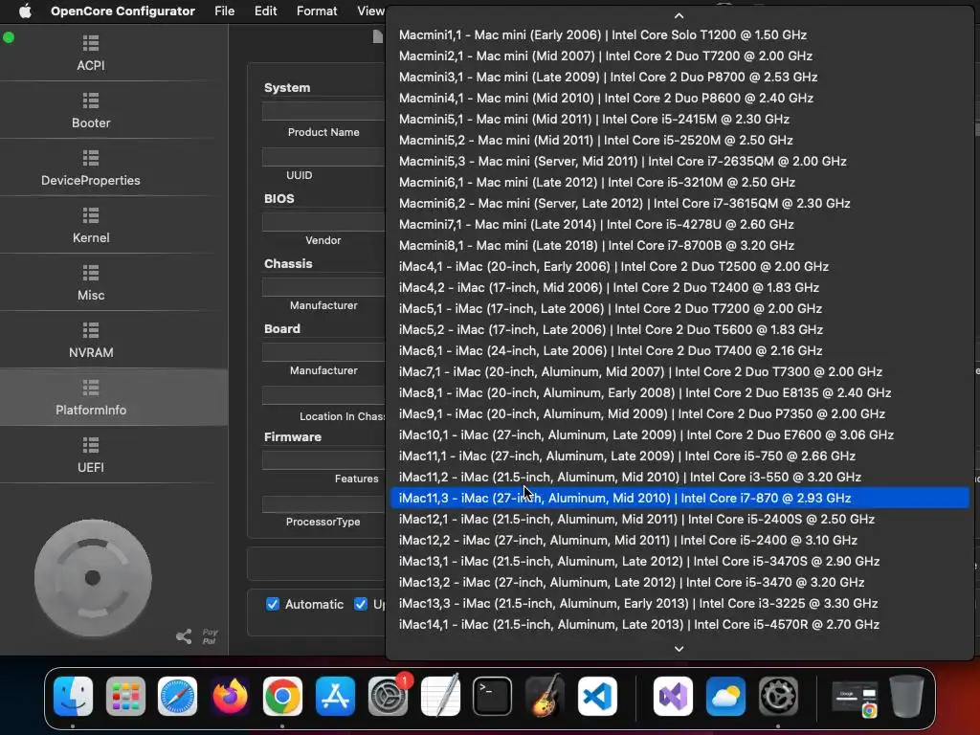Launch Firefox from the Dock

pos(230,696)
